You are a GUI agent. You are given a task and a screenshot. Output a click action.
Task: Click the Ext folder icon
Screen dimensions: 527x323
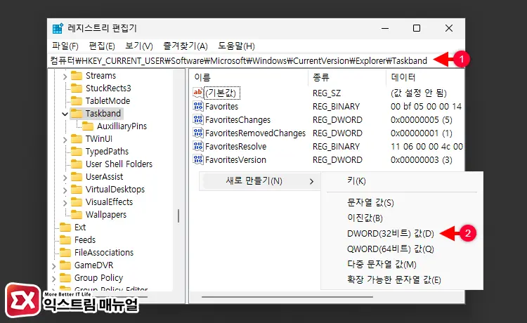point(65,228)
